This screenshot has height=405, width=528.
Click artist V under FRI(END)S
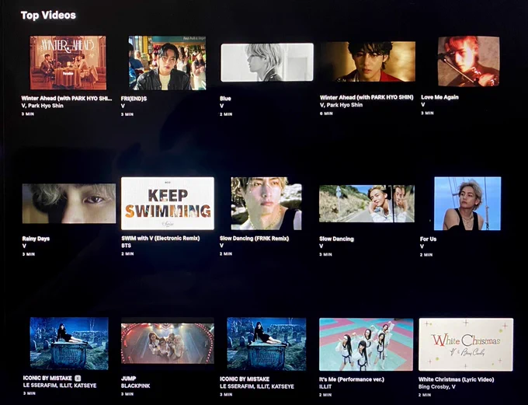123,106
